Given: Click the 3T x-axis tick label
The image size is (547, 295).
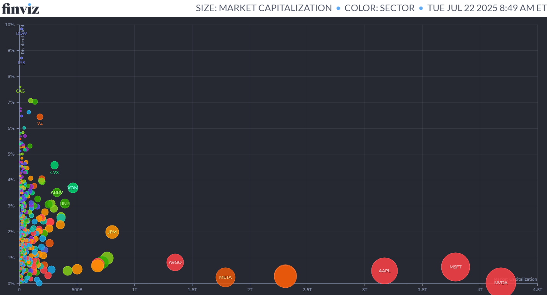Looking at the screenshot, I should [x=365, y=289].
